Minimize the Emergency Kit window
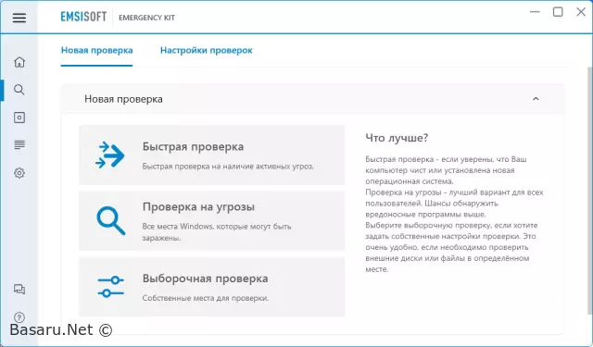Viewport: 593px width, 347px height. (535, 12)
